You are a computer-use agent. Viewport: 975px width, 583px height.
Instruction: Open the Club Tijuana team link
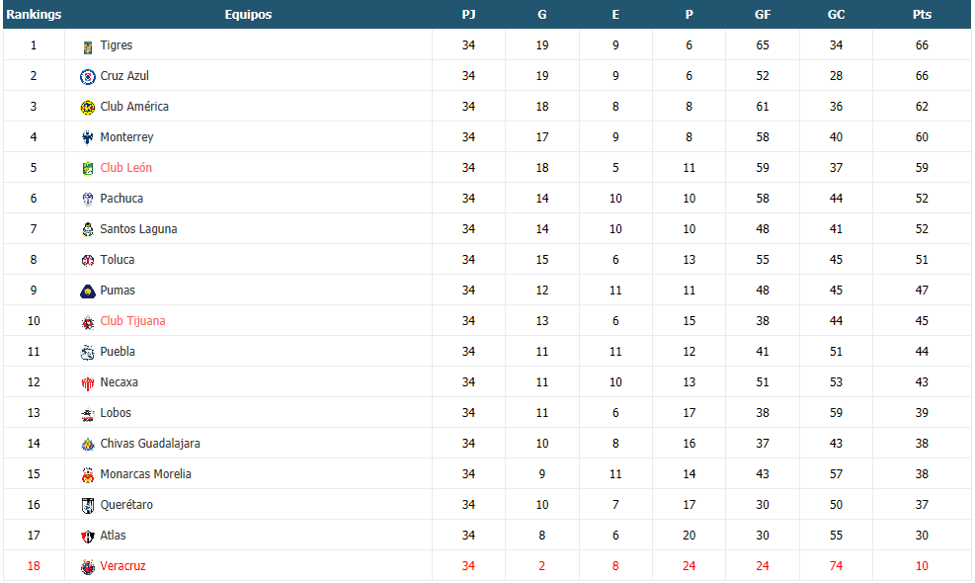pyautogui.click(x=132, y=320)
